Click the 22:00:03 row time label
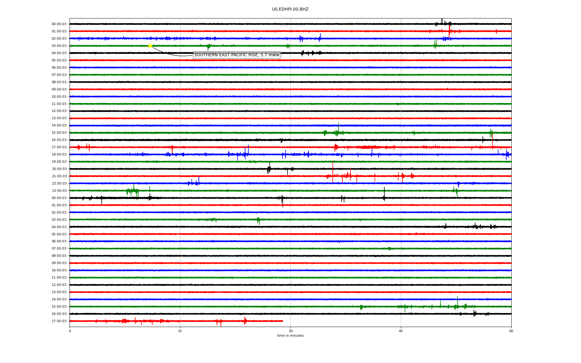Viewport: 581px width, 363px height. [x=59, y=183]
